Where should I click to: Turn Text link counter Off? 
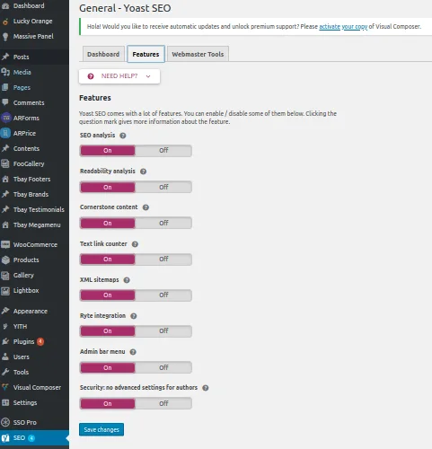(x=163, y=260)
